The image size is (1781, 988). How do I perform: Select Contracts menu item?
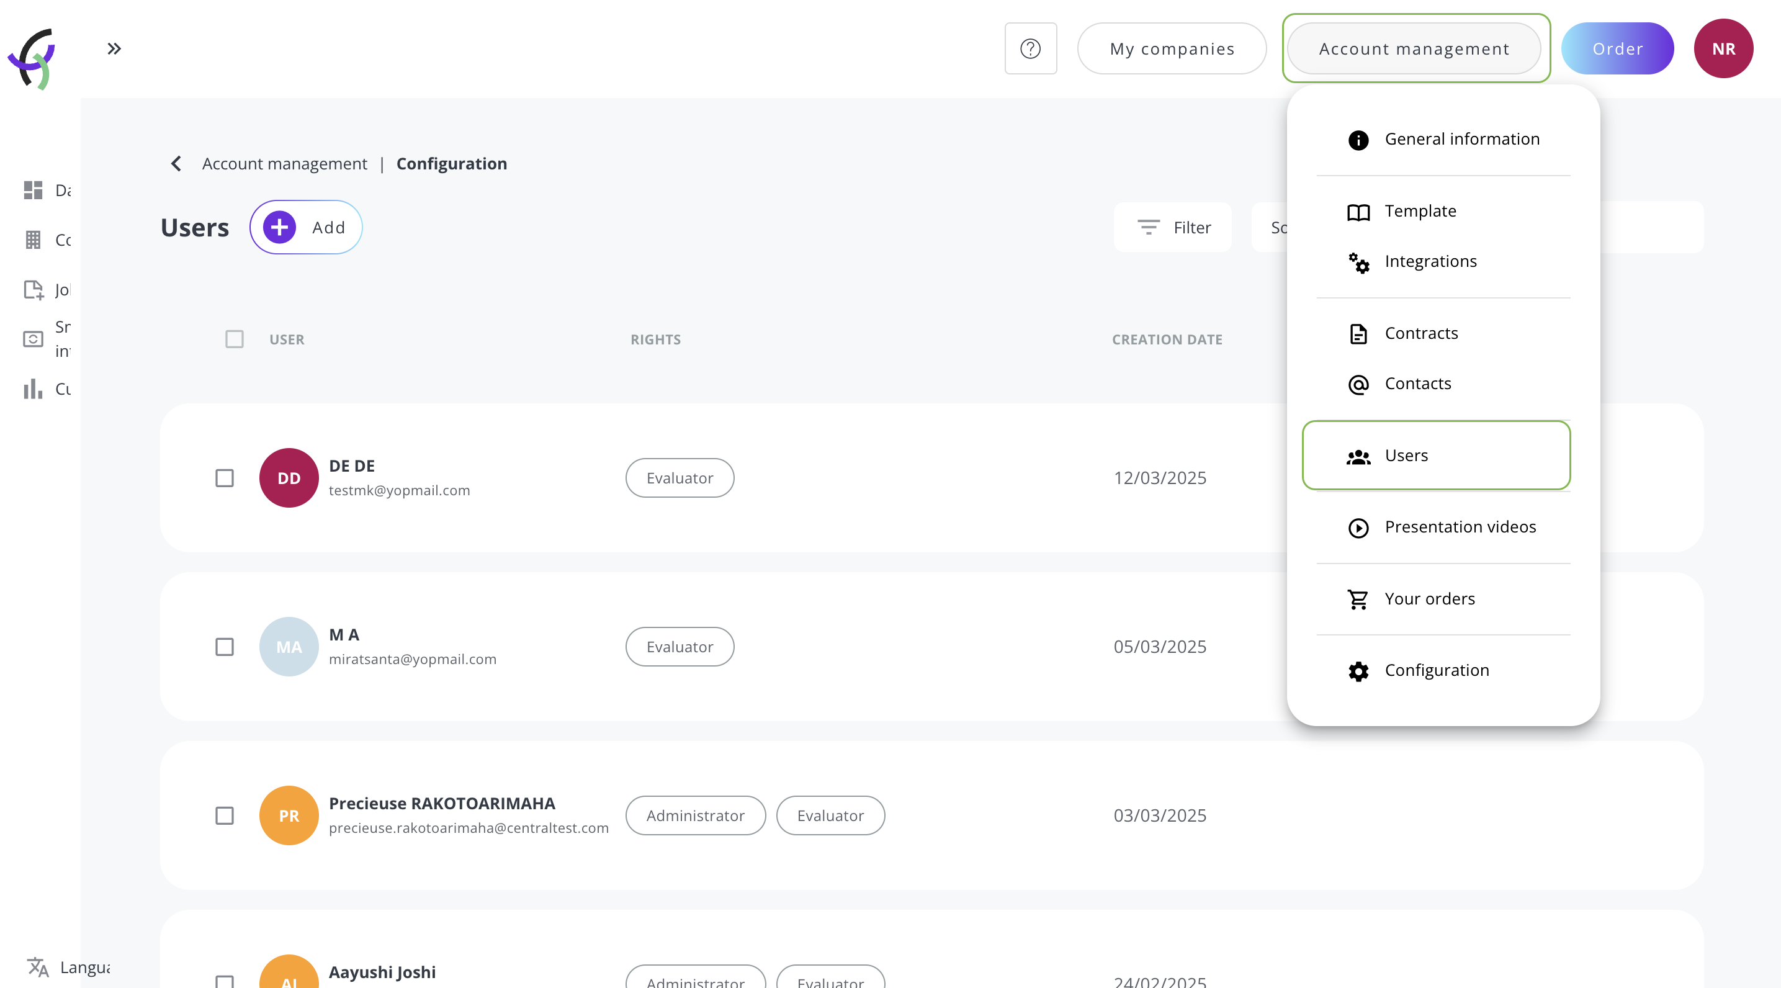pyautogui.click(x=1443, y=333)
